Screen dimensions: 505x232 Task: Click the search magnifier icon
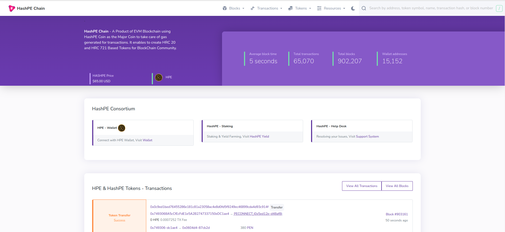[364, 8]
